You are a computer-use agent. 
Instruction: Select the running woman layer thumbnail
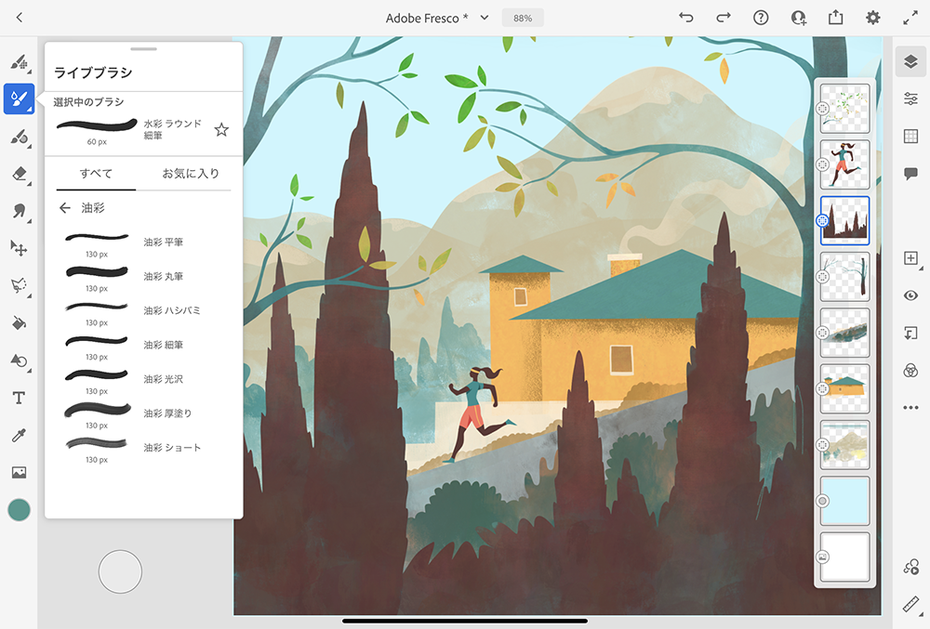(844, 164)
